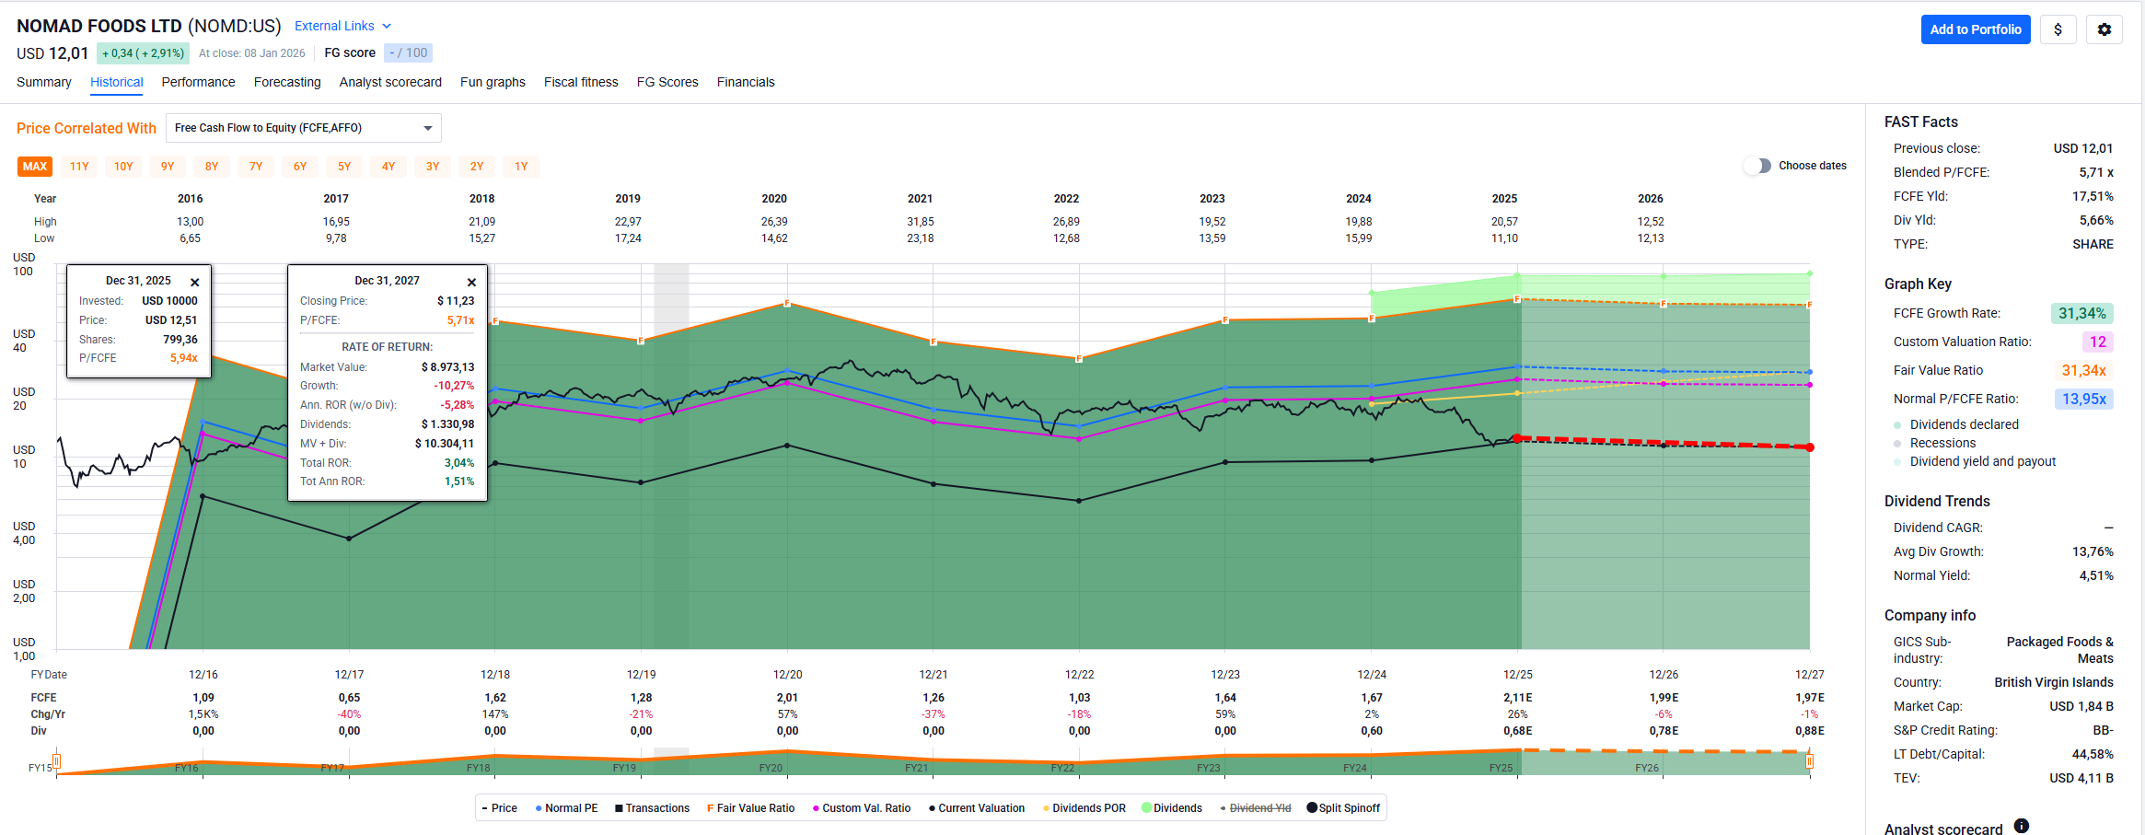
Task: Open the Financials tab
Action: pos(745,82)
